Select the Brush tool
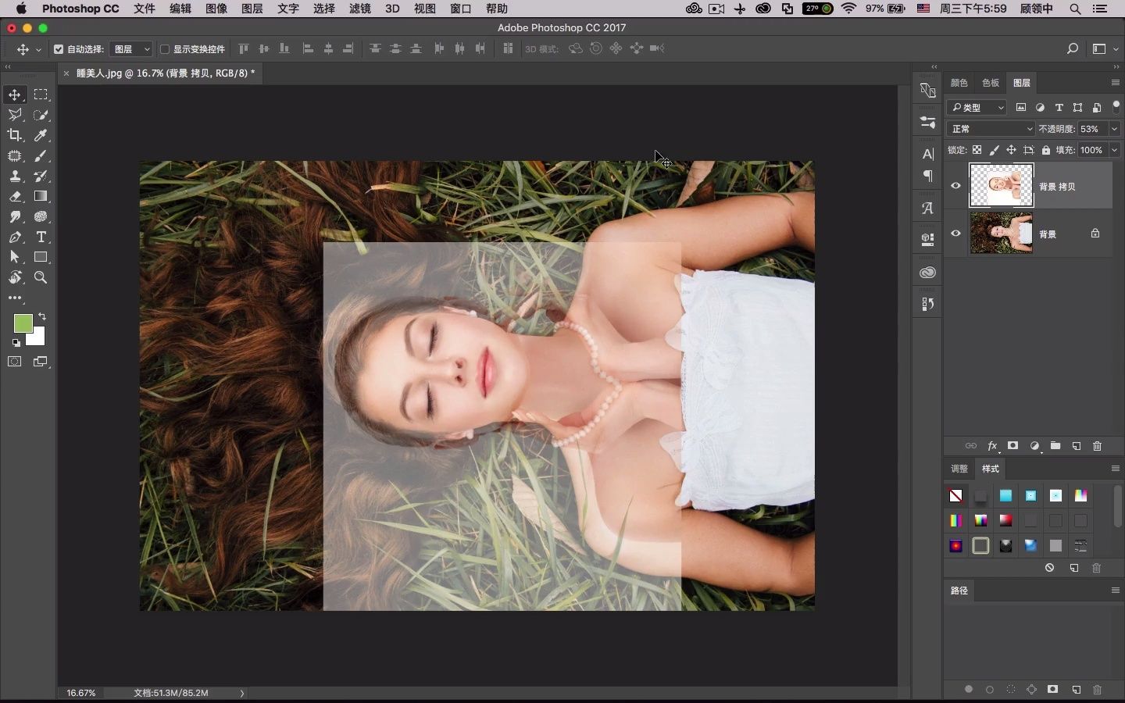1125x703 pixels. pyautogui.click(x=41, y=155)
